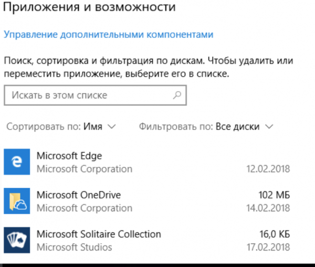
Task: Click the magnifier icon in search box
Action: pyautogui.click(x=177, y=95)
